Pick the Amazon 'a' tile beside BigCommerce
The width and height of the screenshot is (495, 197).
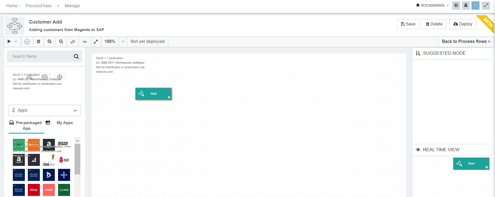point(19,160)
